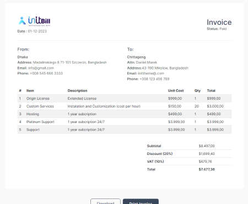This screenshot has width=248, height=204.
Task: Click the Subtotal amount $8.497,00
Action: (207, 146)
